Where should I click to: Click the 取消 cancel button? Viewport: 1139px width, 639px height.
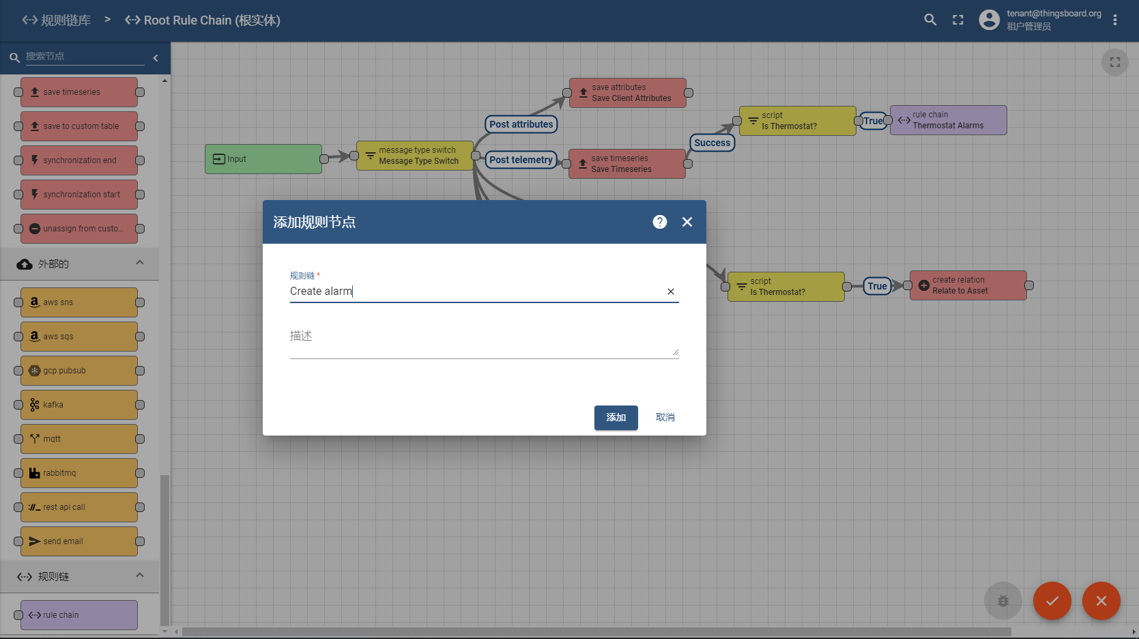coord(665,417)
